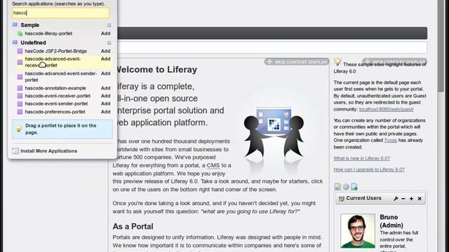The image size is (449, 252).
Task: Click the Bruno (Admin) user name
Action: (391, 221)
